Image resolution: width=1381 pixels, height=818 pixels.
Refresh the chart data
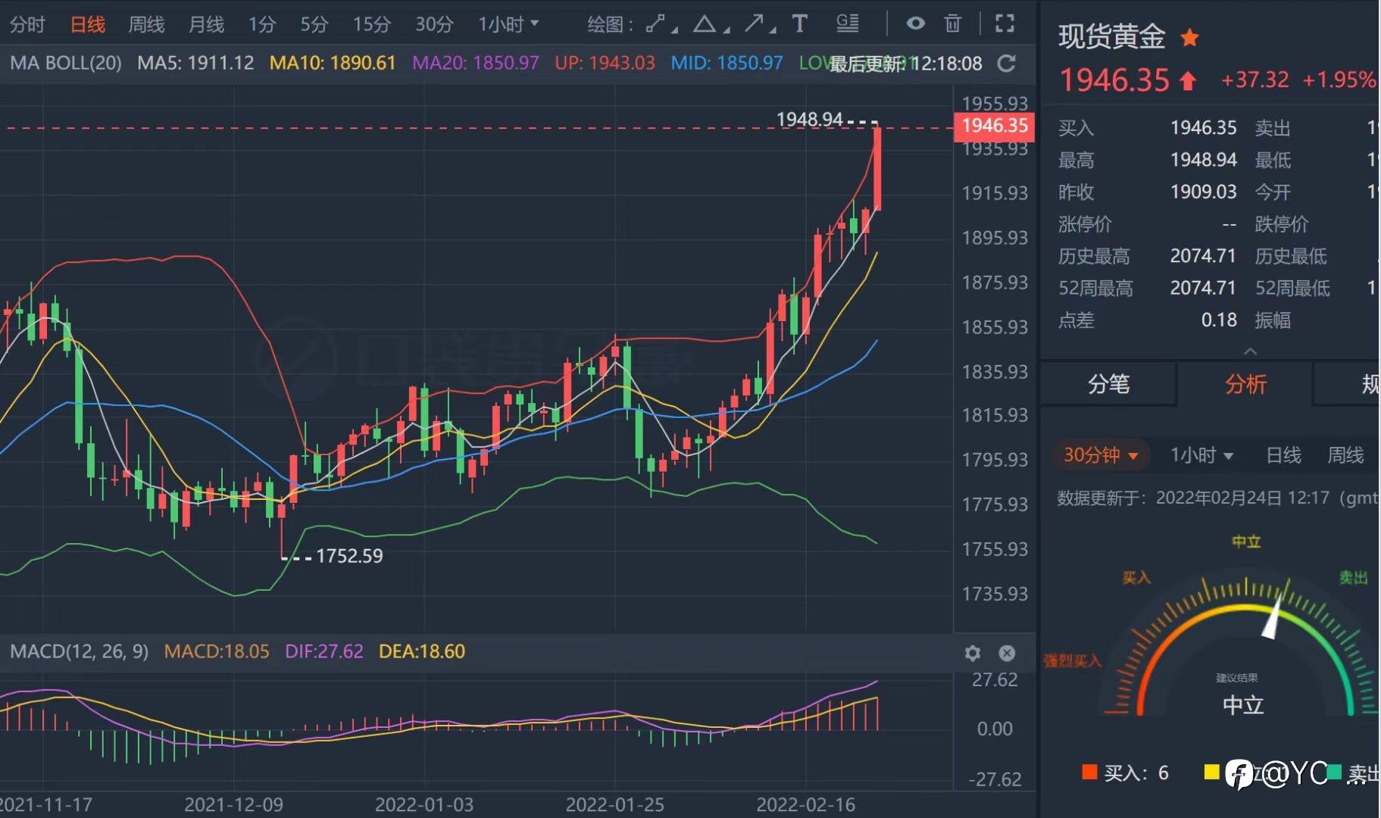1006,64
